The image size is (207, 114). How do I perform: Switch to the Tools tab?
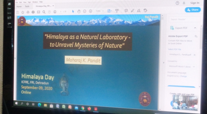[x=27, y=6]
